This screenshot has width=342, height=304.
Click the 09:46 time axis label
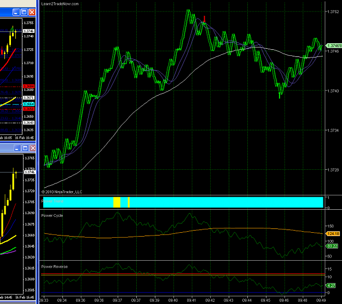coord(284,300)
